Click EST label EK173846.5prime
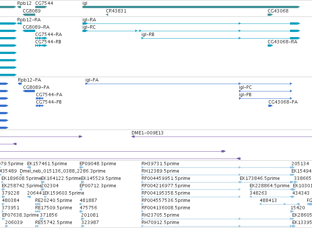 (x=260, y=178)
